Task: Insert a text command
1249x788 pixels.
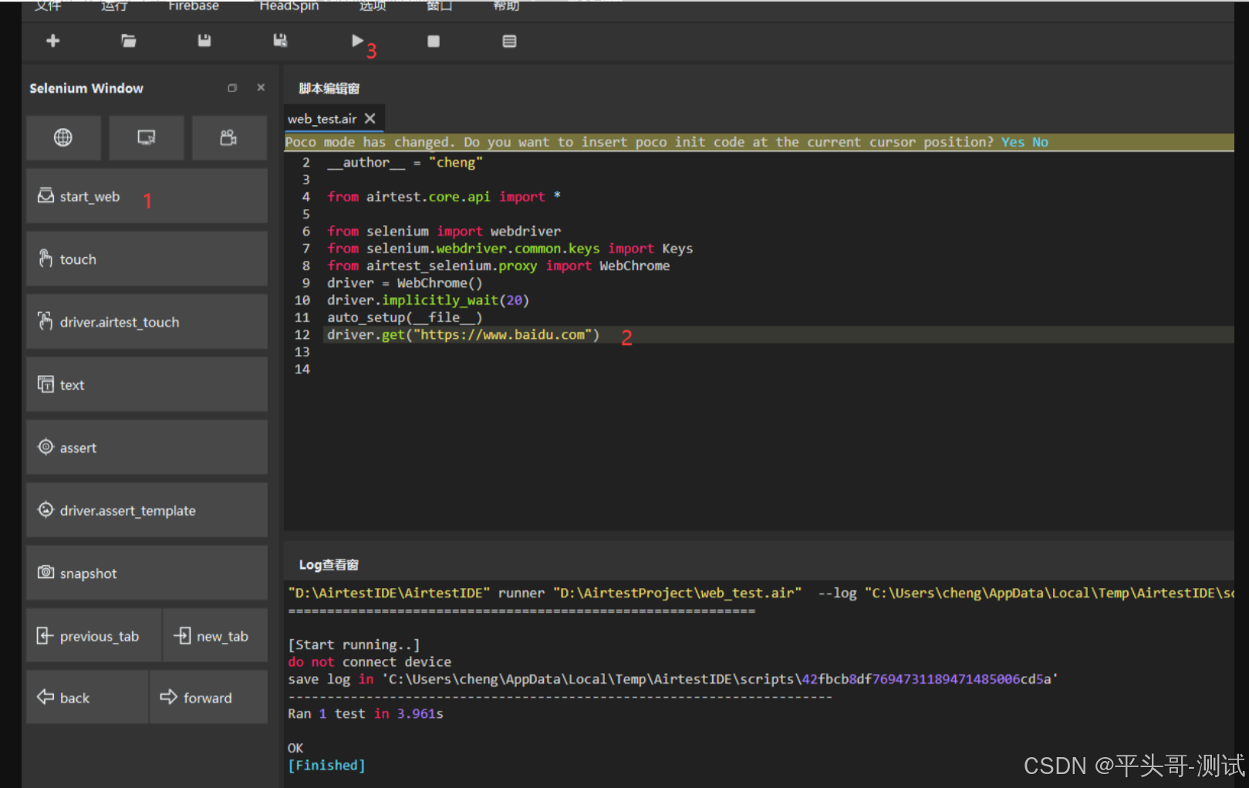Action: tap(147, 384)
